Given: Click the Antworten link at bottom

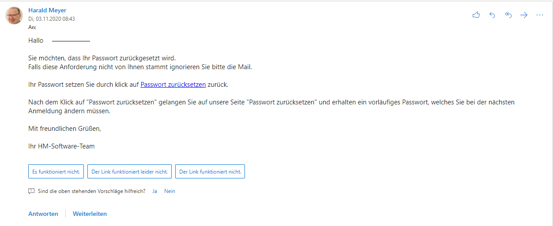Looking at the screenshot, I should click(43, 214).
